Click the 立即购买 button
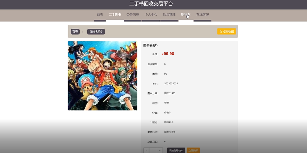 pos(193,151)
